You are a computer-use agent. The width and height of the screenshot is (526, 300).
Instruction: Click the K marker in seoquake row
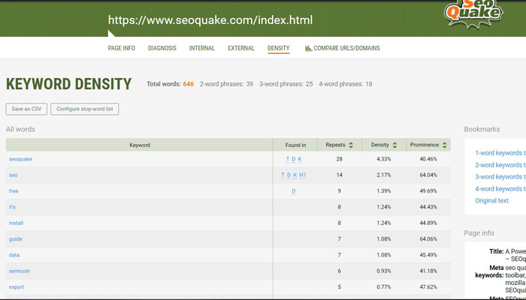coord(300,159)
